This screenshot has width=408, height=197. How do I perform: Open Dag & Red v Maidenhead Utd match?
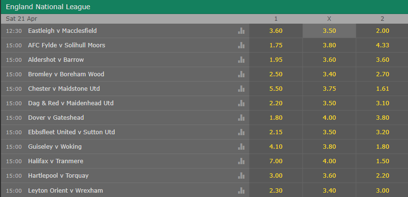click(x=71, y=103)
